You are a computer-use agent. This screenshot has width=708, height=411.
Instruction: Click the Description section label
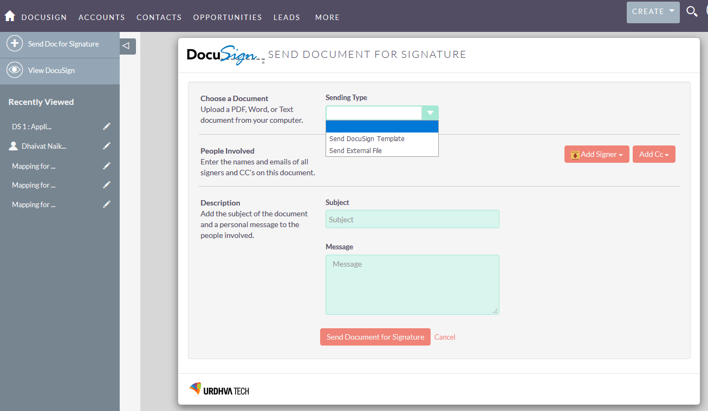point(220,203)
